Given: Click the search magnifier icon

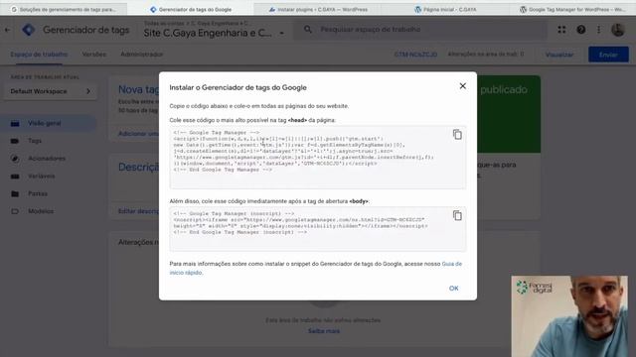Looking at the screenshot, I should click(x=308, y=29).
